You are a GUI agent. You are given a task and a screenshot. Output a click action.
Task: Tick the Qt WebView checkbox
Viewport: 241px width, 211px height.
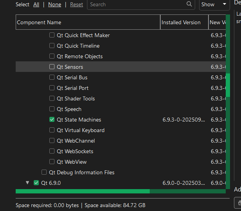[52, 162]
